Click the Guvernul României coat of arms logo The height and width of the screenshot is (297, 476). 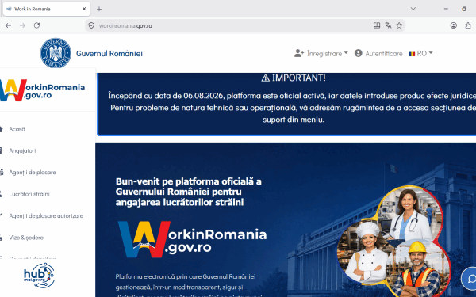(56, 53)
